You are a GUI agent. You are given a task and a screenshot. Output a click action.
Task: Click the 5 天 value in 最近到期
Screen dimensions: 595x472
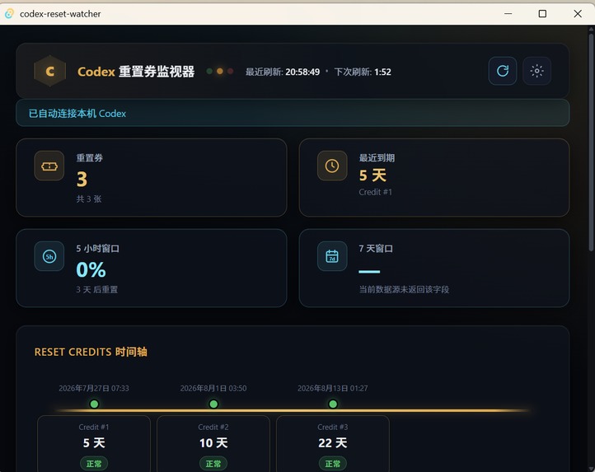click(x=372, y=175)
